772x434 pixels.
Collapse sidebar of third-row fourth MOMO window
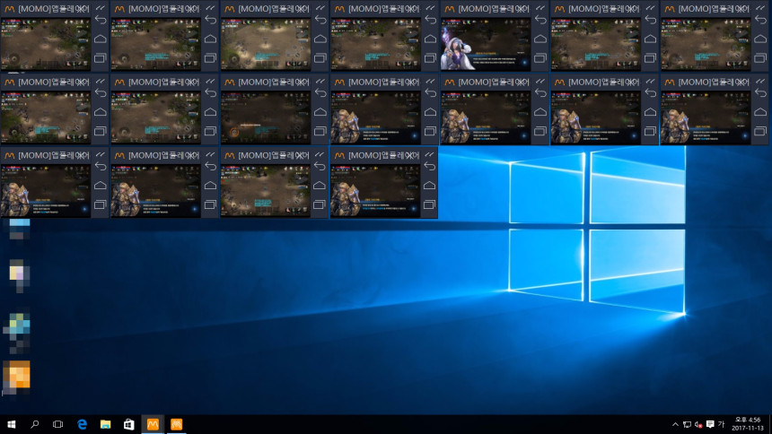(x=429, y=154)
